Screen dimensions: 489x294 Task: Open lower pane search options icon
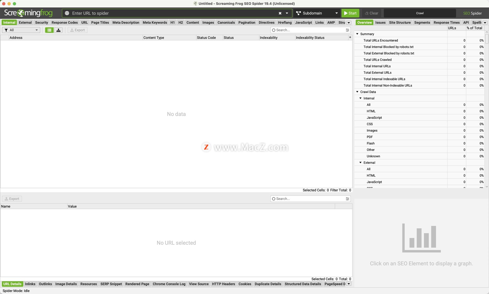point(347,199)
